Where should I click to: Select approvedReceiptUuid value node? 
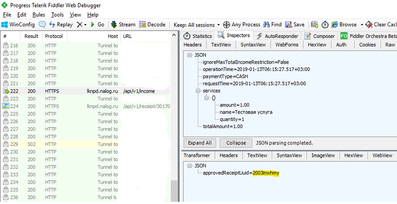click(x=241, y=173)
